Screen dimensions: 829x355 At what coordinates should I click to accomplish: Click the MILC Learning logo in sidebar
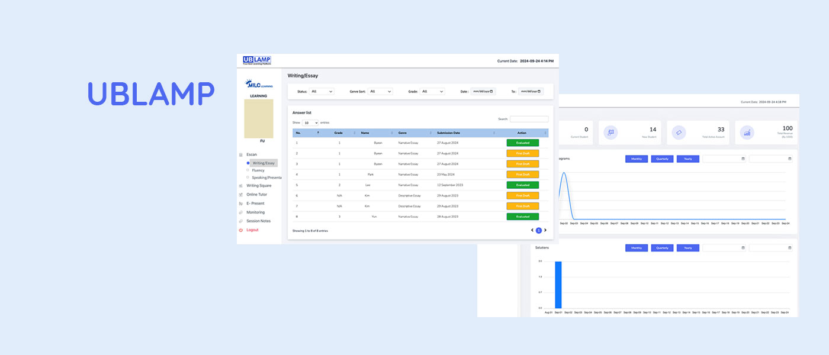[x=259, y=84]
